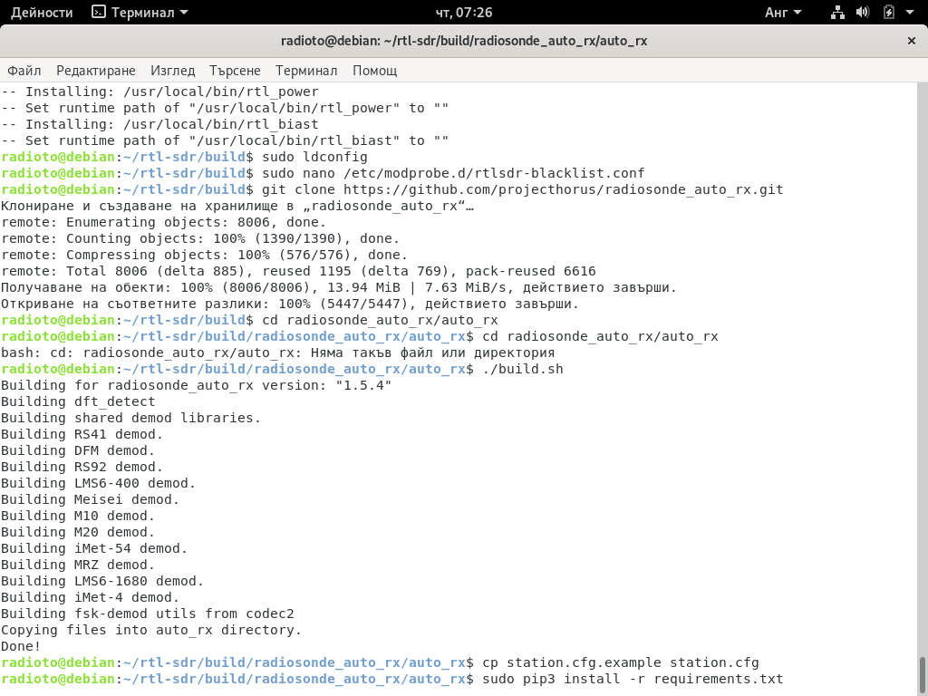Image resolution: width=928 pixels, height=696 pixels.
Task: Click 'cp station.cfg.example station.cfg' command
Action: pos(621,662)
